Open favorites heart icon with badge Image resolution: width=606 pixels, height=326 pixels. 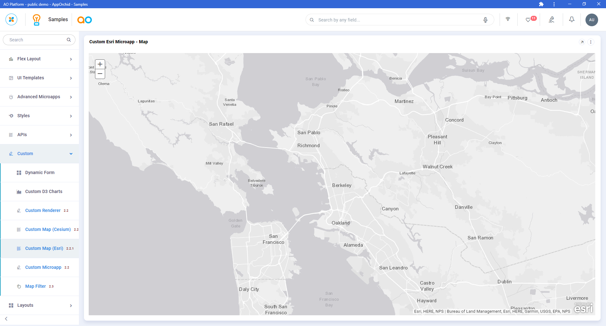pyautogui.click(x=528, y=20)
